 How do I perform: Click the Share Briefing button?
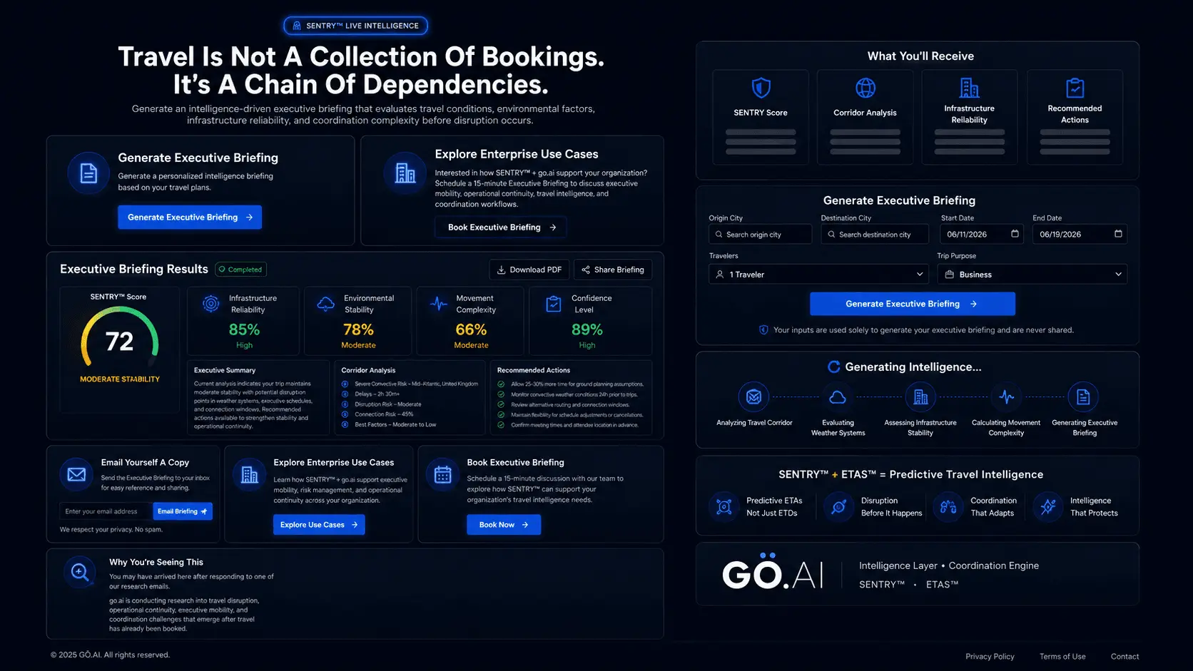[613, 270]
